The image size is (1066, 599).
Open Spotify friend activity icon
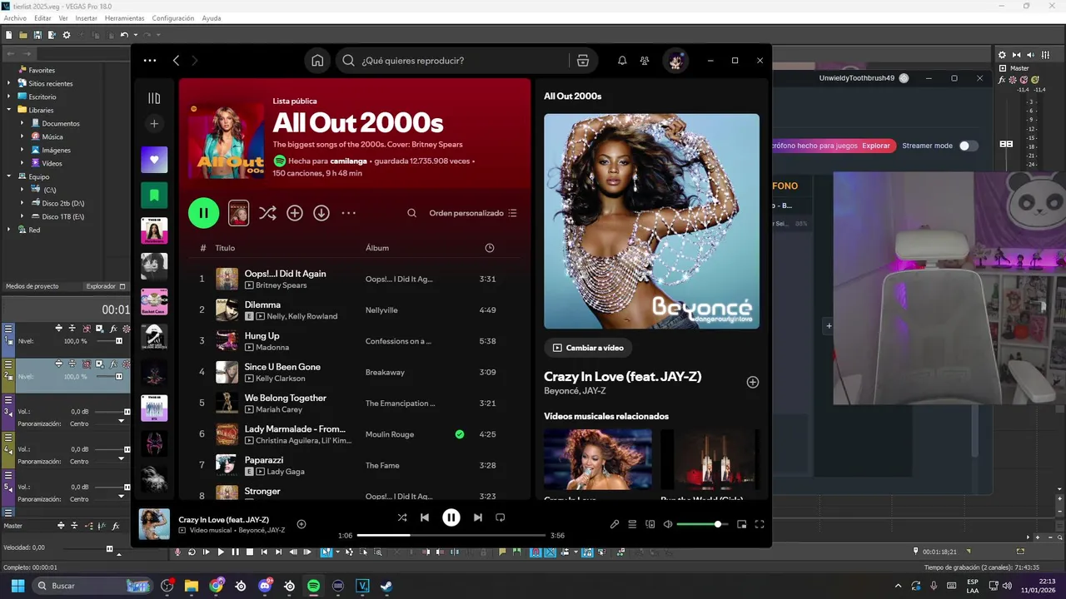pos(645,61)
